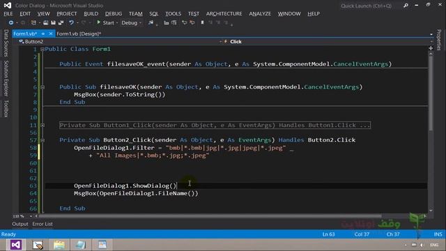Click the decrease indent toolbar icon
Screen dimensions: 446x251
coord(166,22)
